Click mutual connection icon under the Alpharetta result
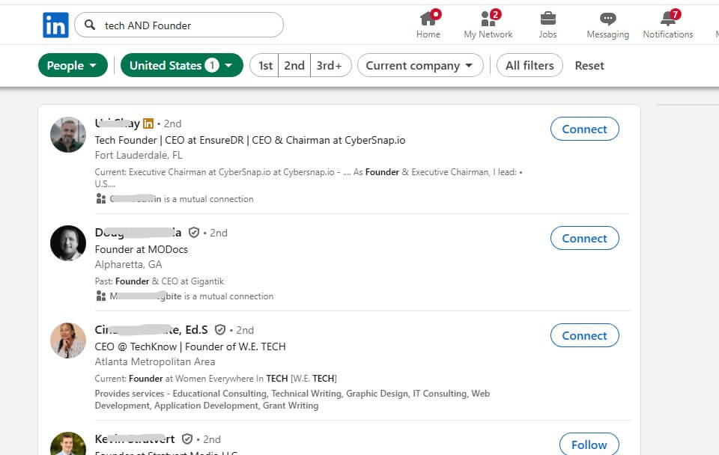The width and height of the screenshot is (719, 455). click(101, 296)
